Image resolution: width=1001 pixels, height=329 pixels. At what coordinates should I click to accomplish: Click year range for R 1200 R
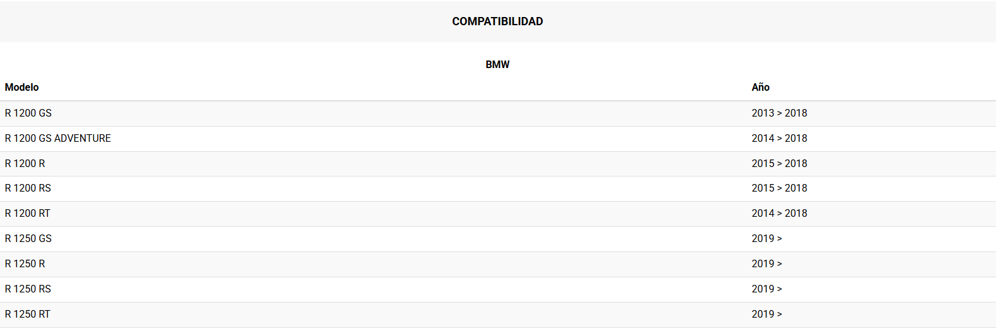click(779, 163)
